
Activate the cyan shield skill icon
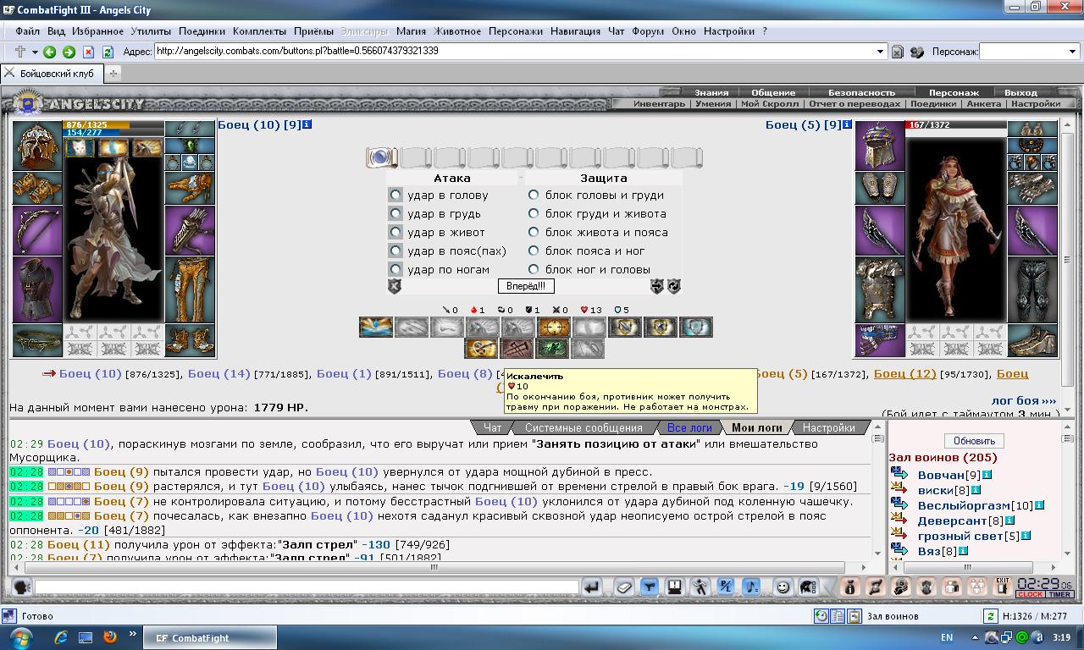pyautogui.click(x=696, y=327)
